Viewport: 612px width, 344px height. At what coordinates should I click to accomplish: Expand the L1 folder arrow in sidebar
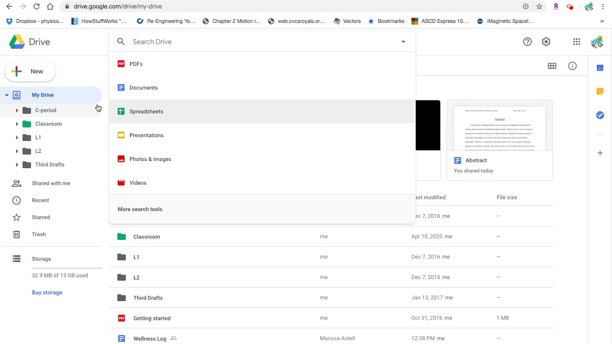17,138
